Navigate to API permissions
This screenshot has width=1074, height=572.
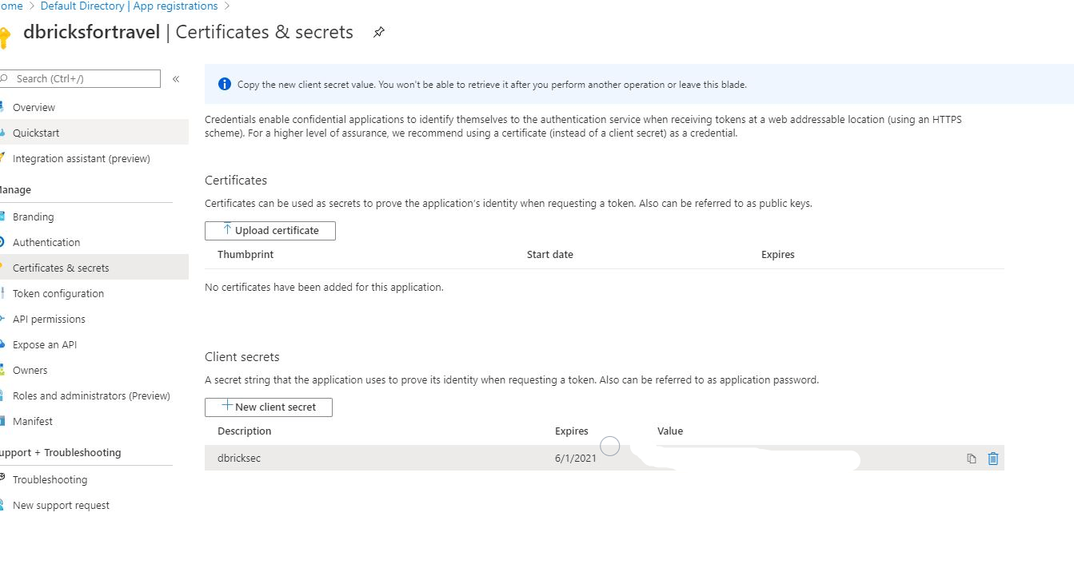pos(49,320)
